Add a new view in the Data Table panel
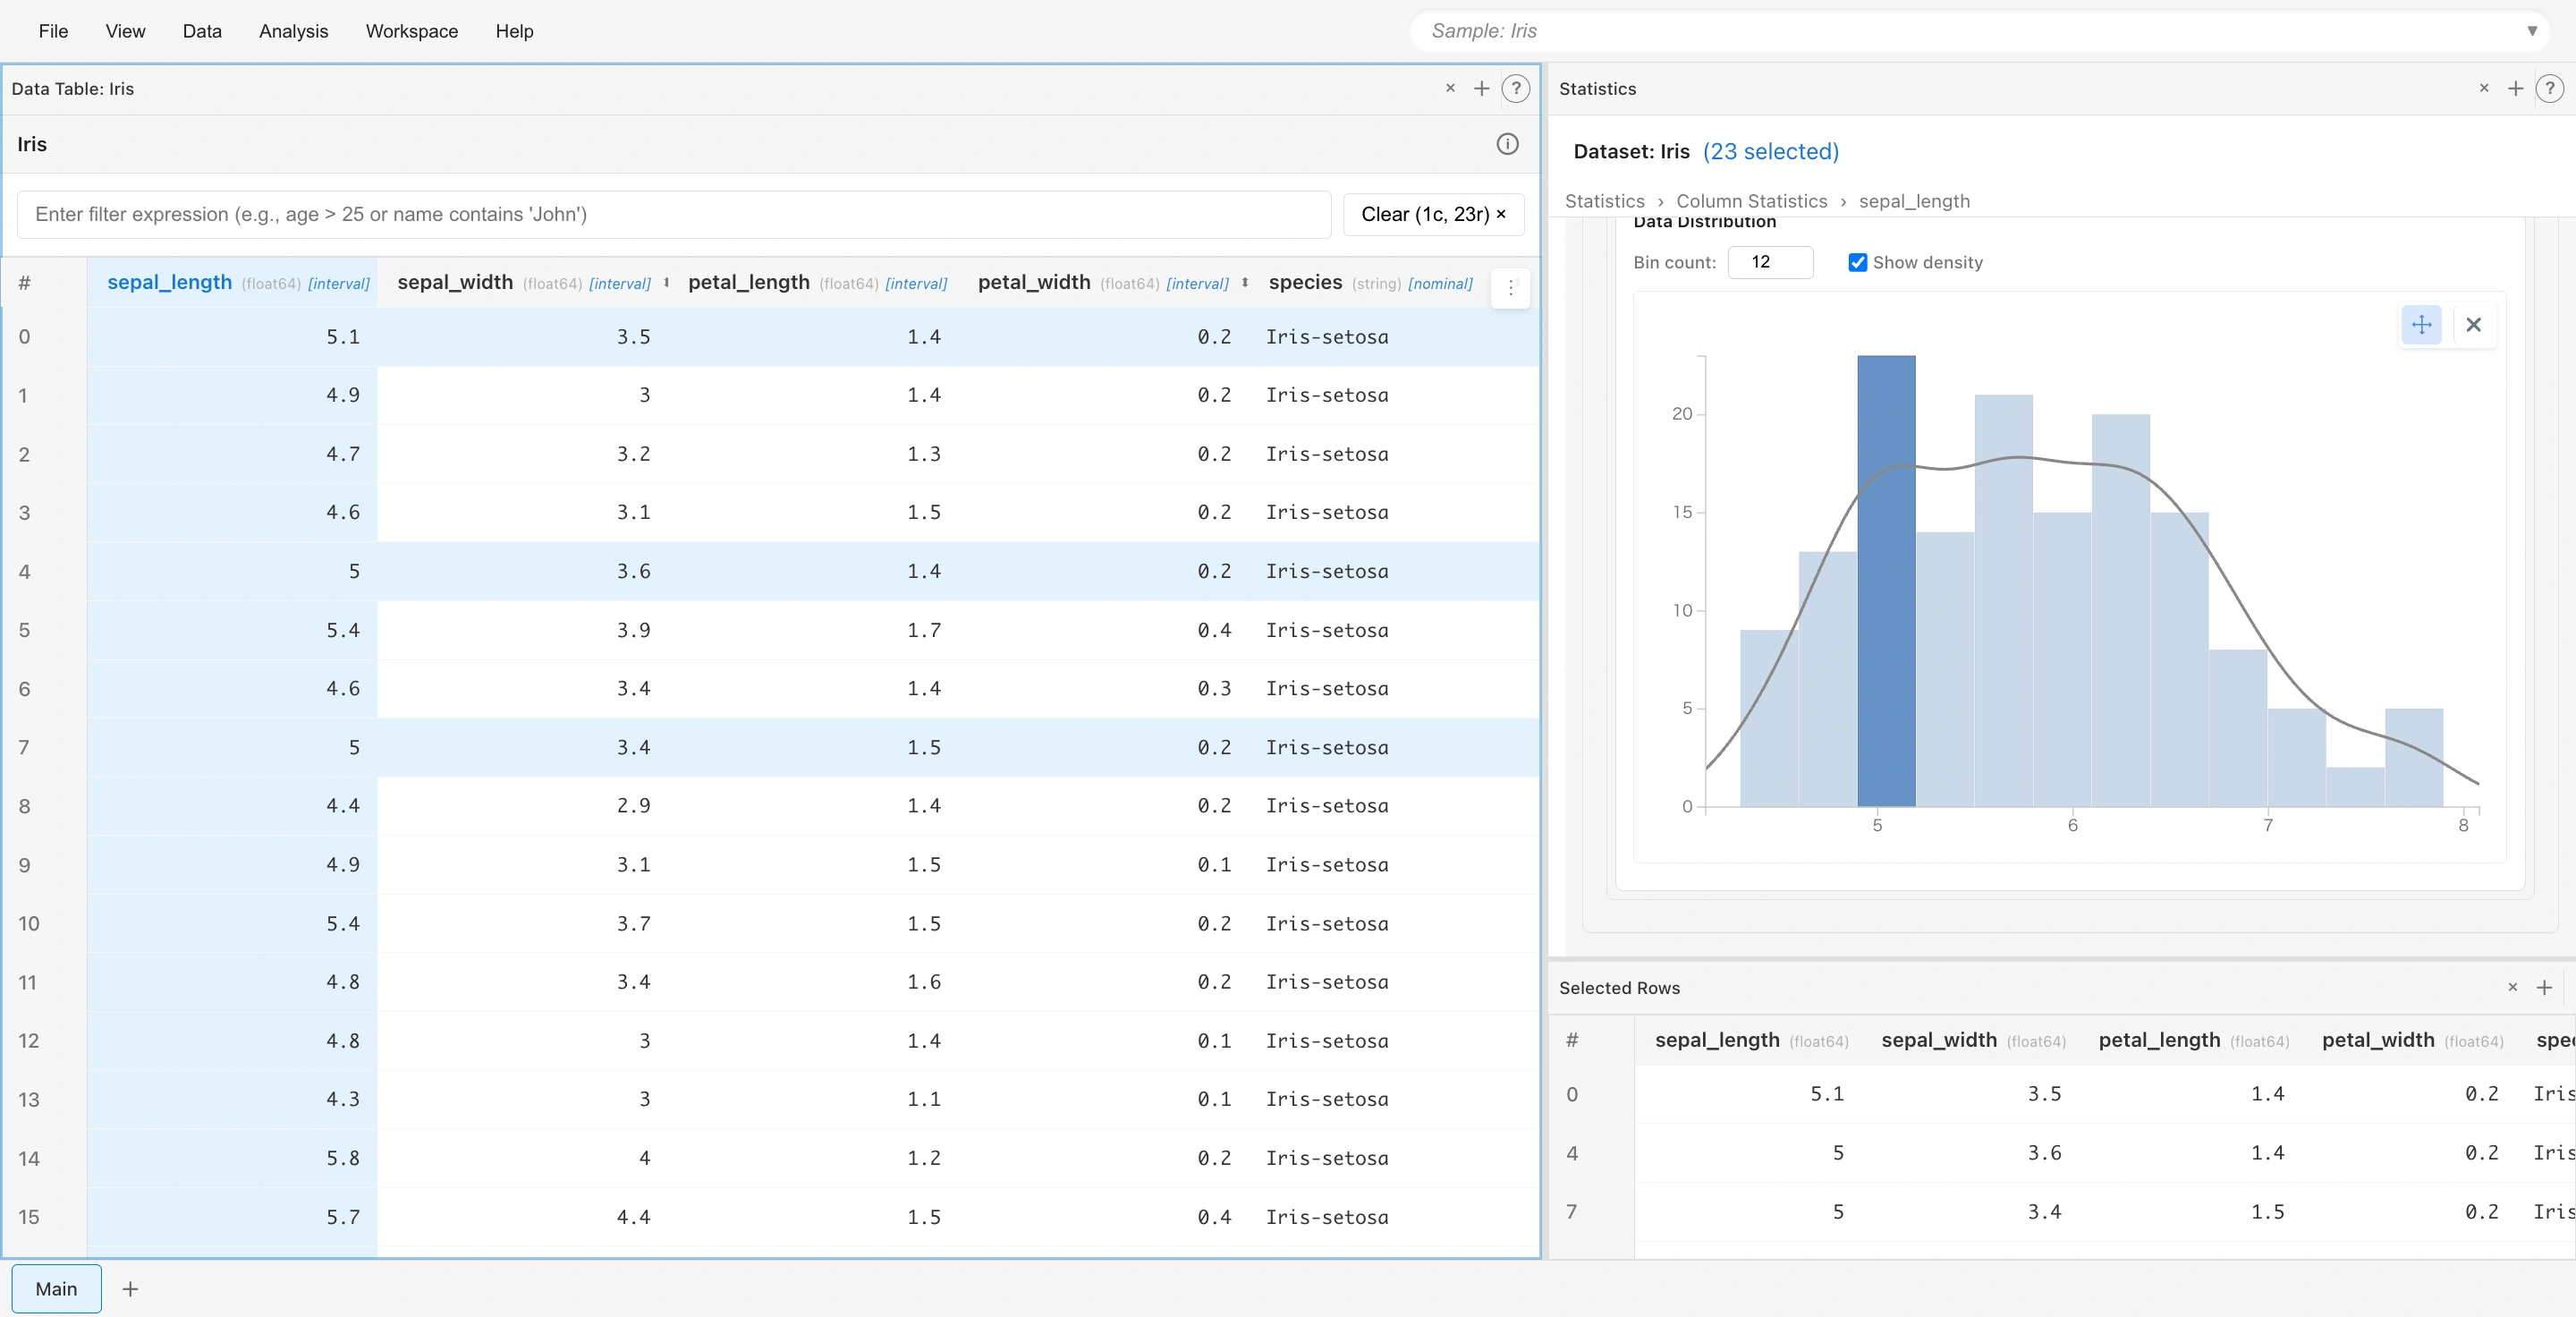 [x=1482, y=88]
